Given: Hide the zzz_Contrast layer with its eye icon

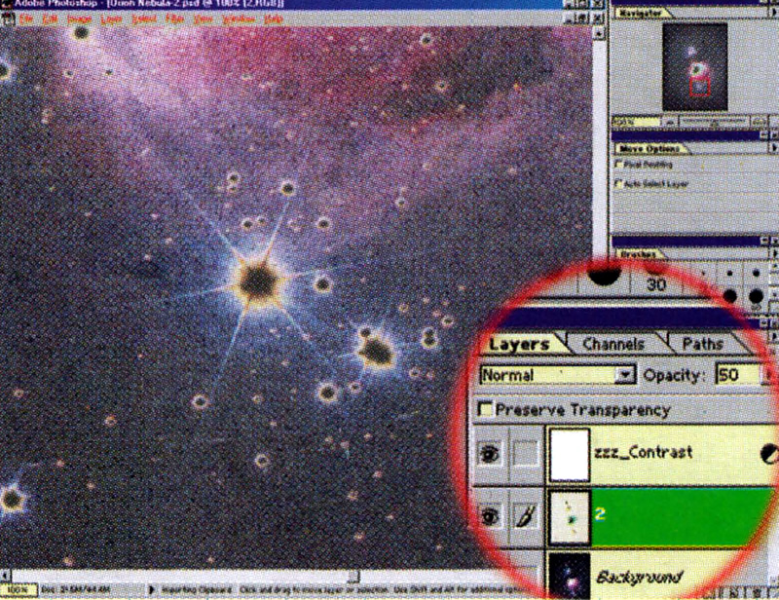Looking at the screenshot, I should [490, 453].
